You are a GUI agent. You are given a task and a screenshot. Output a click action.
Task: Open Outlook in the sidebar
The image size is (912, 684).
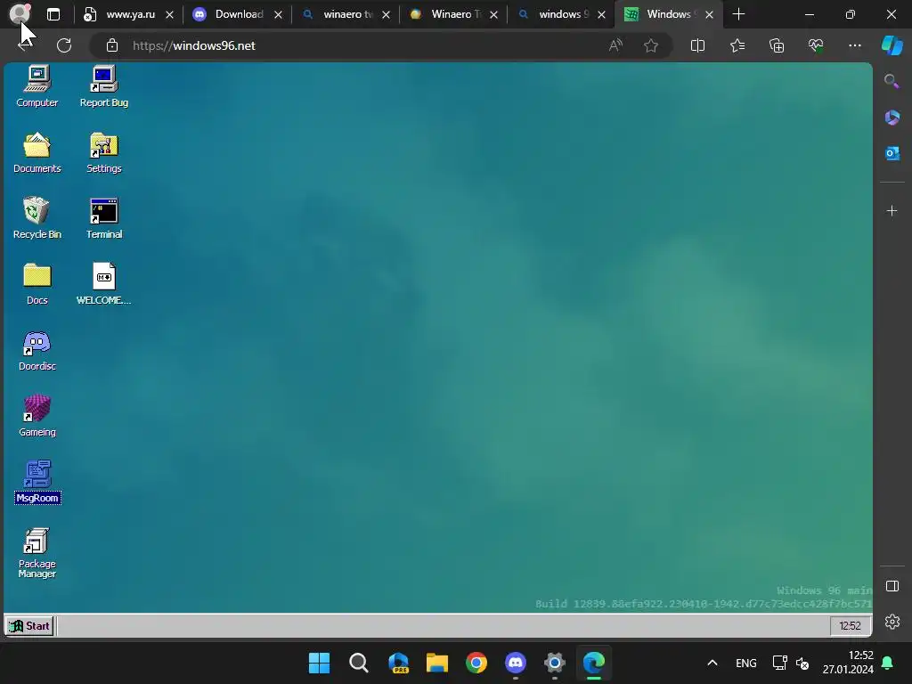(892, 153)
